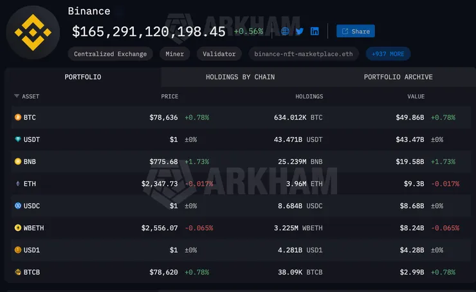The image size is (476, 292).
Task: Select the Validator tag
Action: click(x=219, y=54)
